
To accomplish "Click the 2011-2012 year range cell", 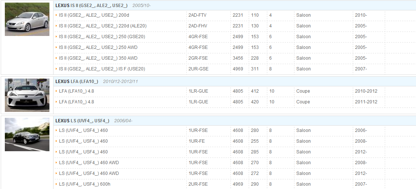I will coord(366,102).
